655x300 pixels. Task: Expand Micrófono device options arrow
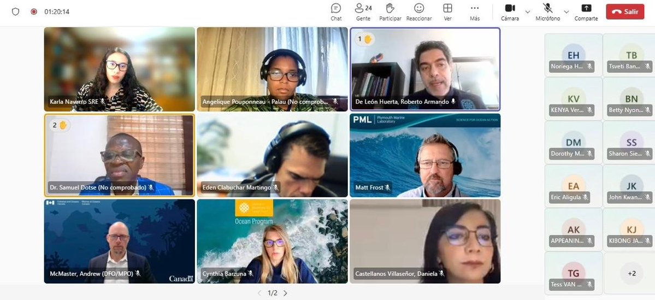pos(567,11)
